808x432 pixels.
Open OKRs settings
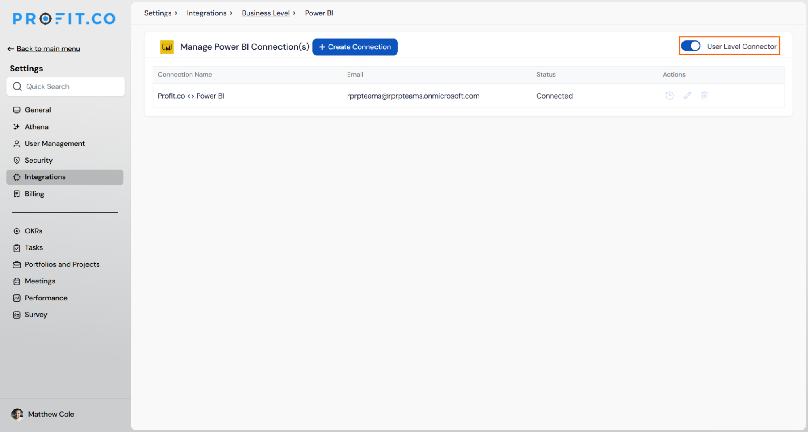[65, 231]
